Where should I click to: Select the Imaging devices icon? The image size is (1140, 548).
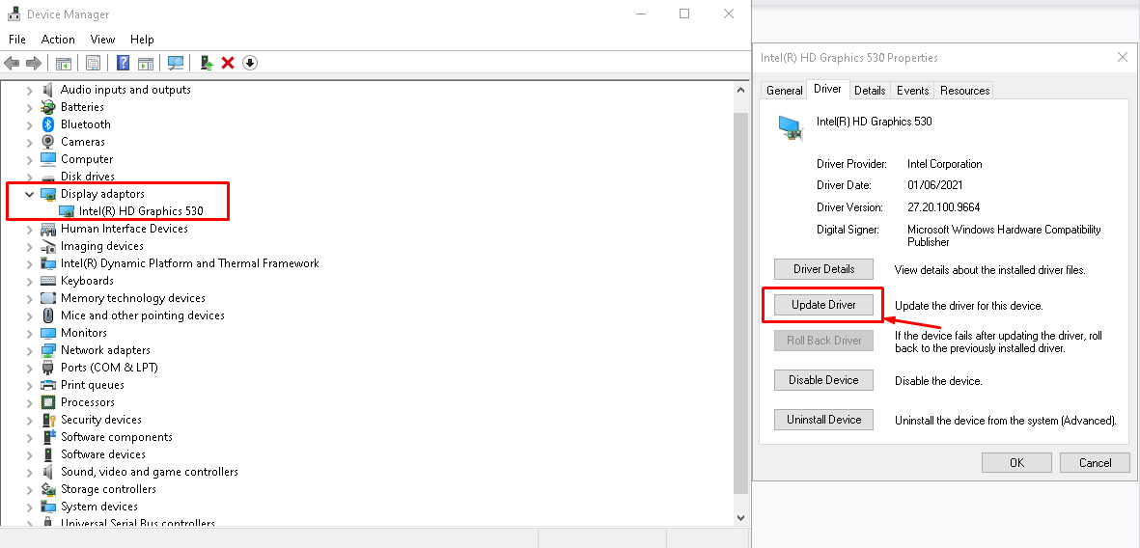48,246
